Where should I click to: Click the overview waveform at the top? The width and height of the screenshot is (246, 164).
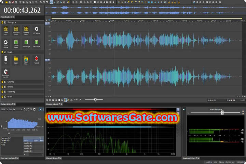click(x=145, y=10)
